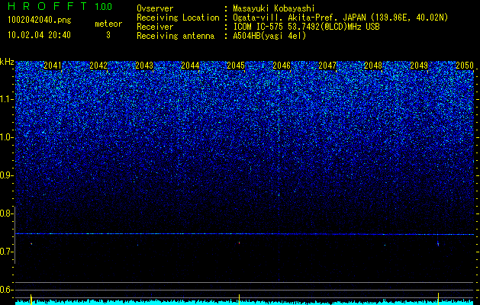Click the Receiving antenna label
This screenshot has width=480, height=305.
click(x=176, y=36)
